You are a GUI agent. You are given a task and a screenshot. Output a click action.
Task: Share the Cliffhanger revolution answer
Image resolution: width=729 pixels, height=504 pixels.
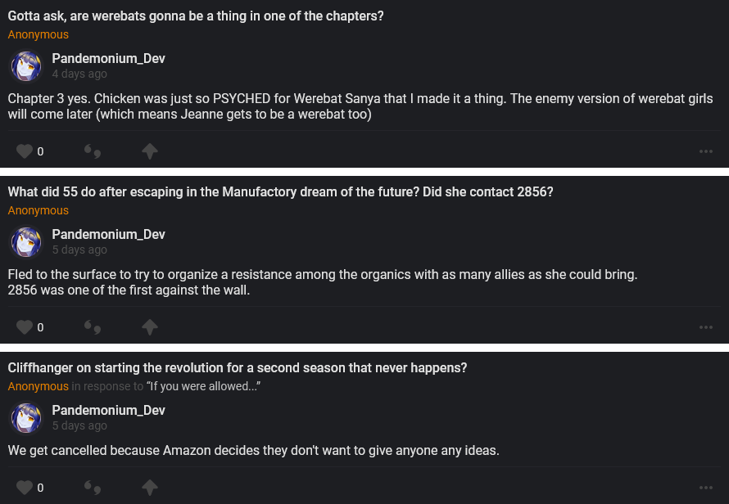149,488
